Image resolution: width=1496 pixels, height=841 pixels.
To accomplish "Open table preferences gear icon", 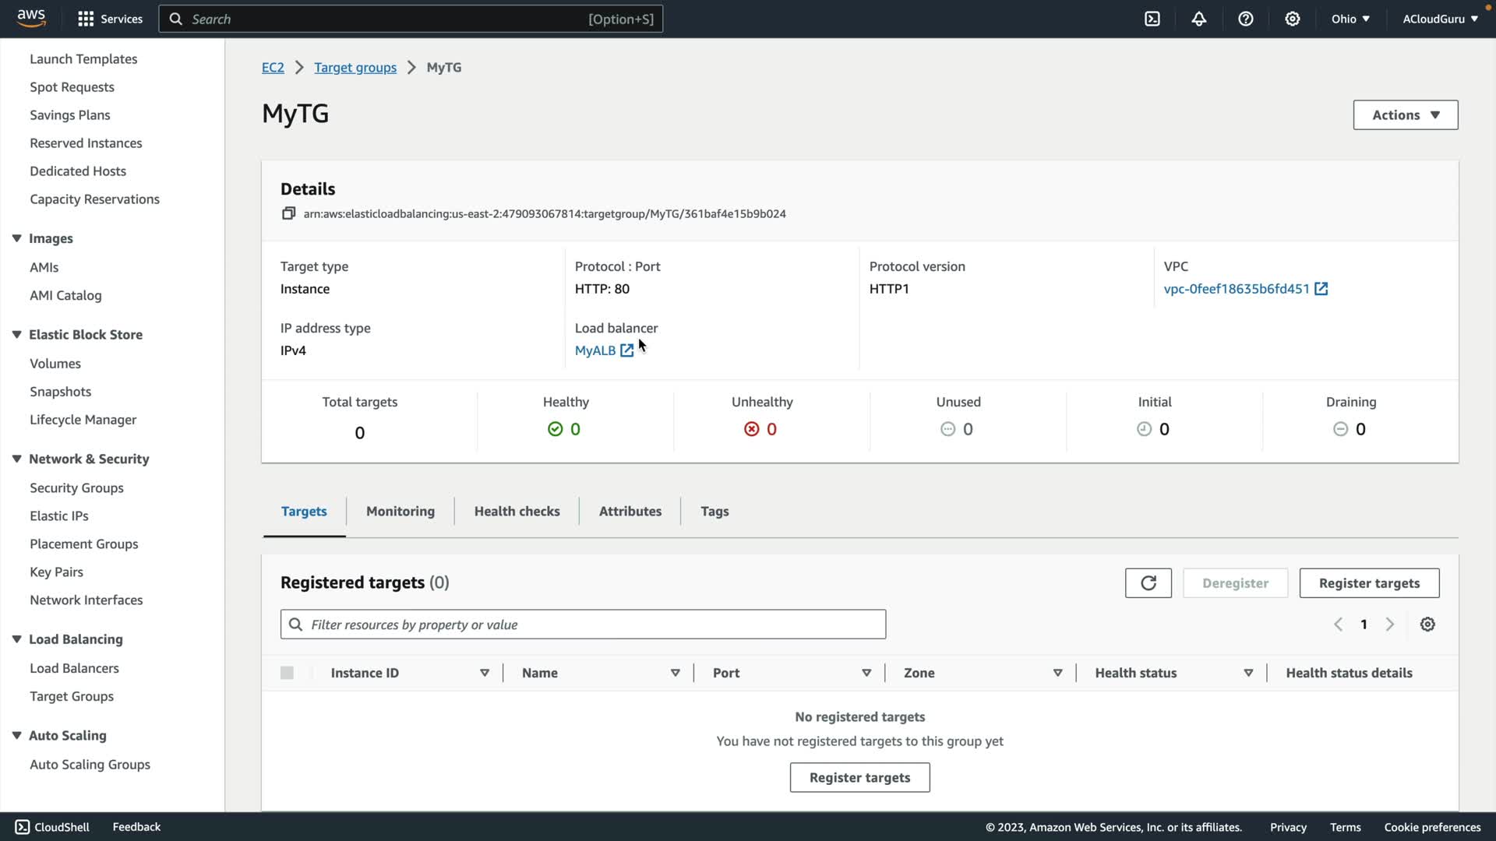I will pos(1427,625).
